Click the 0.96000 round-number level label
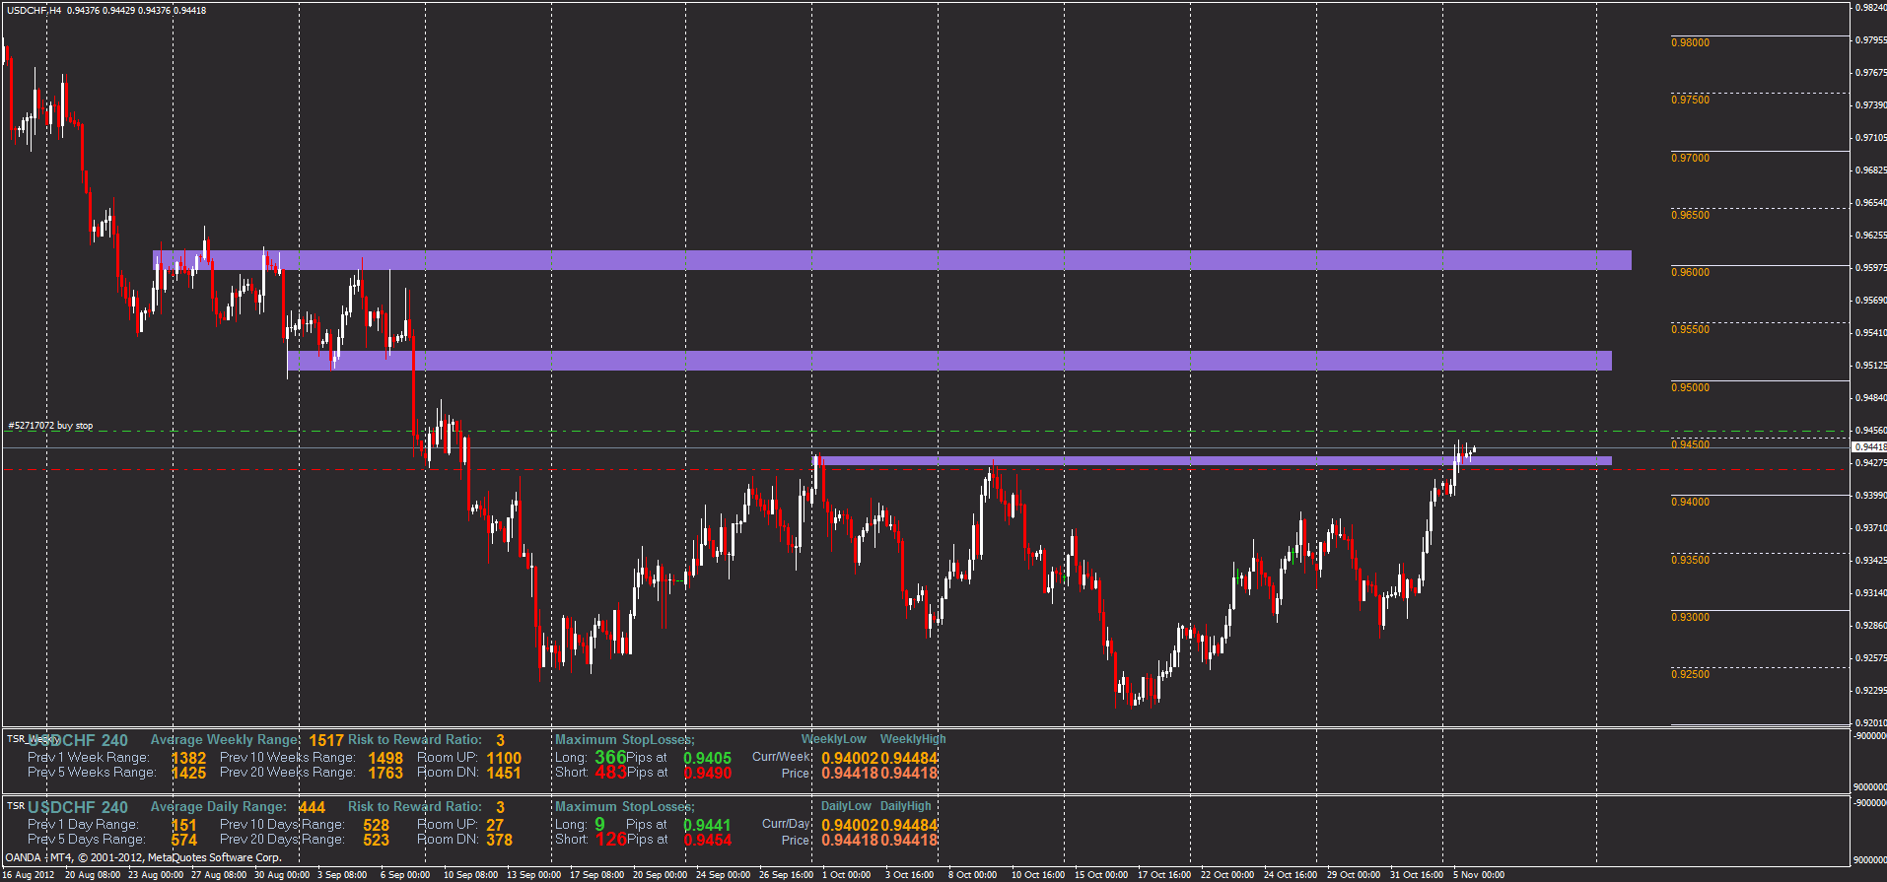Image resolution: width=1887 pixels, height=882 pixels. (1690, 272)
